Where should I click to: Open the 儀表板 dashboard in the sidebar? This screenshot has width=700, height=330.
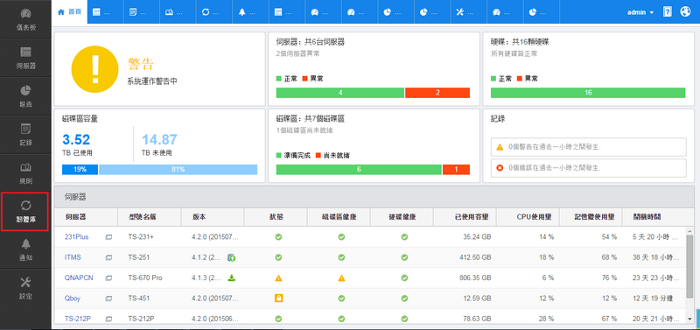click(x=25, y=19)
